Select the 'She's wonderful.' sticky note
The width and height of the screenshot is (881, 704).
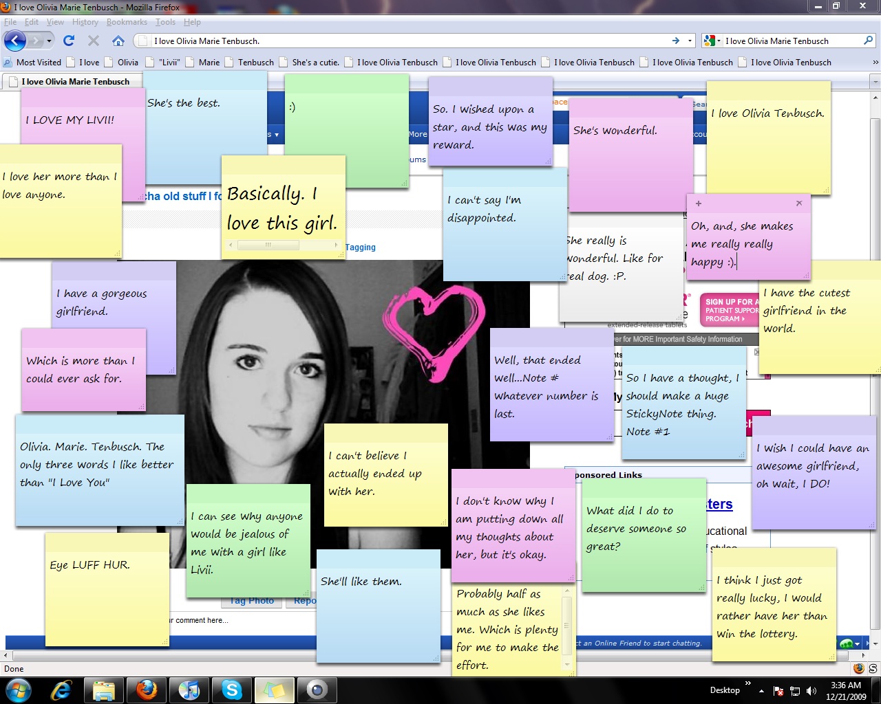[x=631, y=155]
